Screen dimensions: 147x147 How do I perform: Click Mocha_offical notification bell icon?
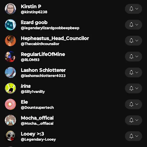coord(131,120)
